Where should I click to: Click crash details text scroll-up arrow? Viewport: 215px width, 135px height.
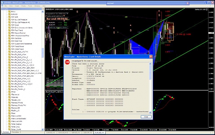[150, 64]
